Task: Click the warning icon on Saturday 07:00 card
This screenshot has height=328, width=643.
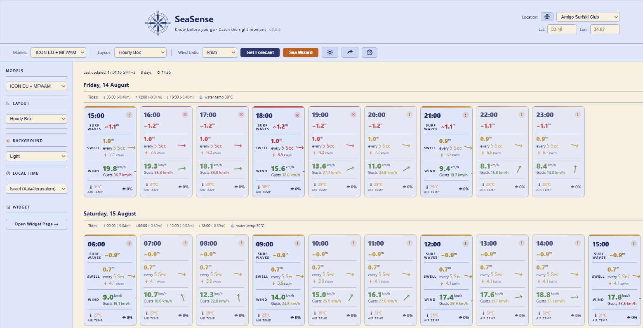Action: coord(185,243)
